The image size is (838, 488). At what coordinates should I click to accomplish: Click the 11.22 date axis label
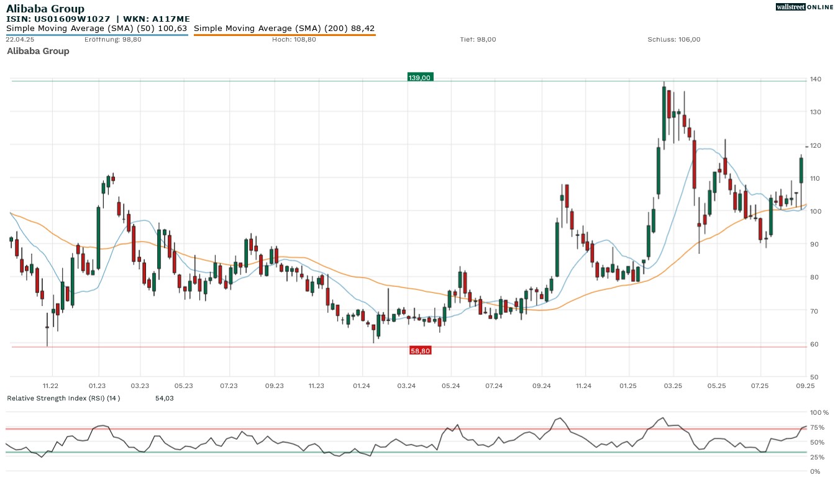(51, 386)
